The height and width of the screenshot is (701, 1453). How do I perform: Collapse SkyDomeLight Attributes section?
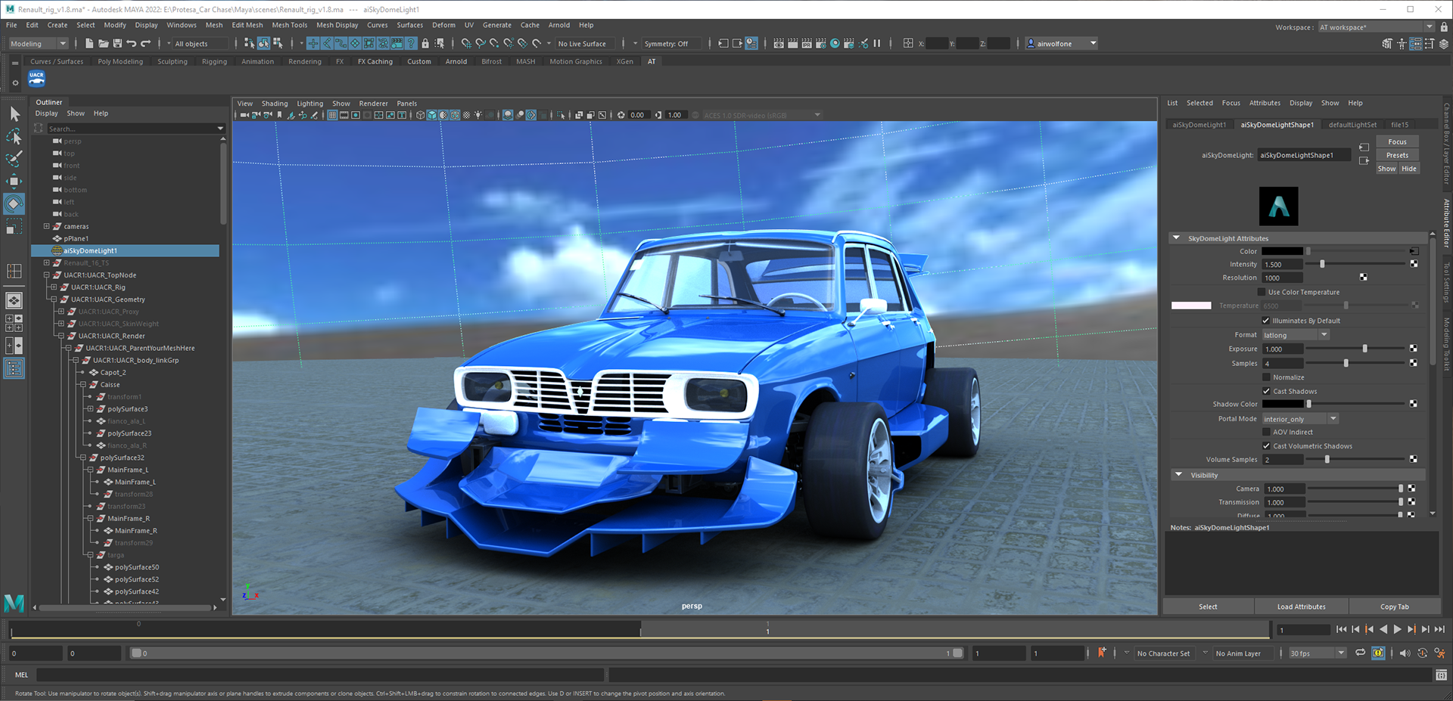[1177, 238]
